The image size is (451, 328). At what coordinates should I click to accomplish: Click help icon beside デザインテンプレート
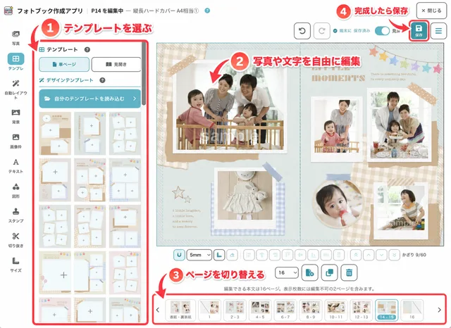(102, 80)
